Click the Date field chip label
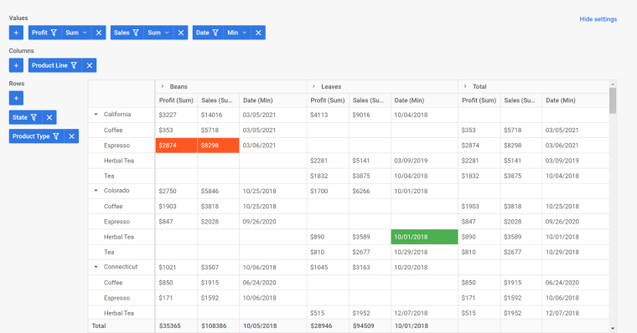Viewport: 637px width, 333px height. click(202, 33)
